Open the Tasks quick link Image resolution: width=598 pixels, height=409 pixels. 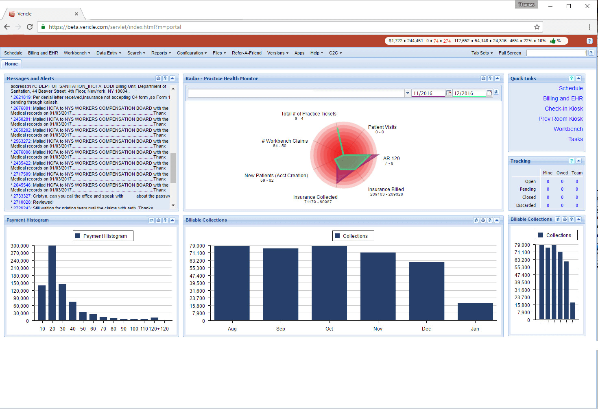(x=576, y=139)
